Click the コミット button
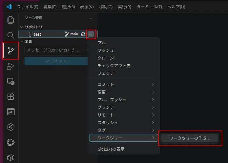228x163 pixels. pyautogui.click(x=56, y=61)
